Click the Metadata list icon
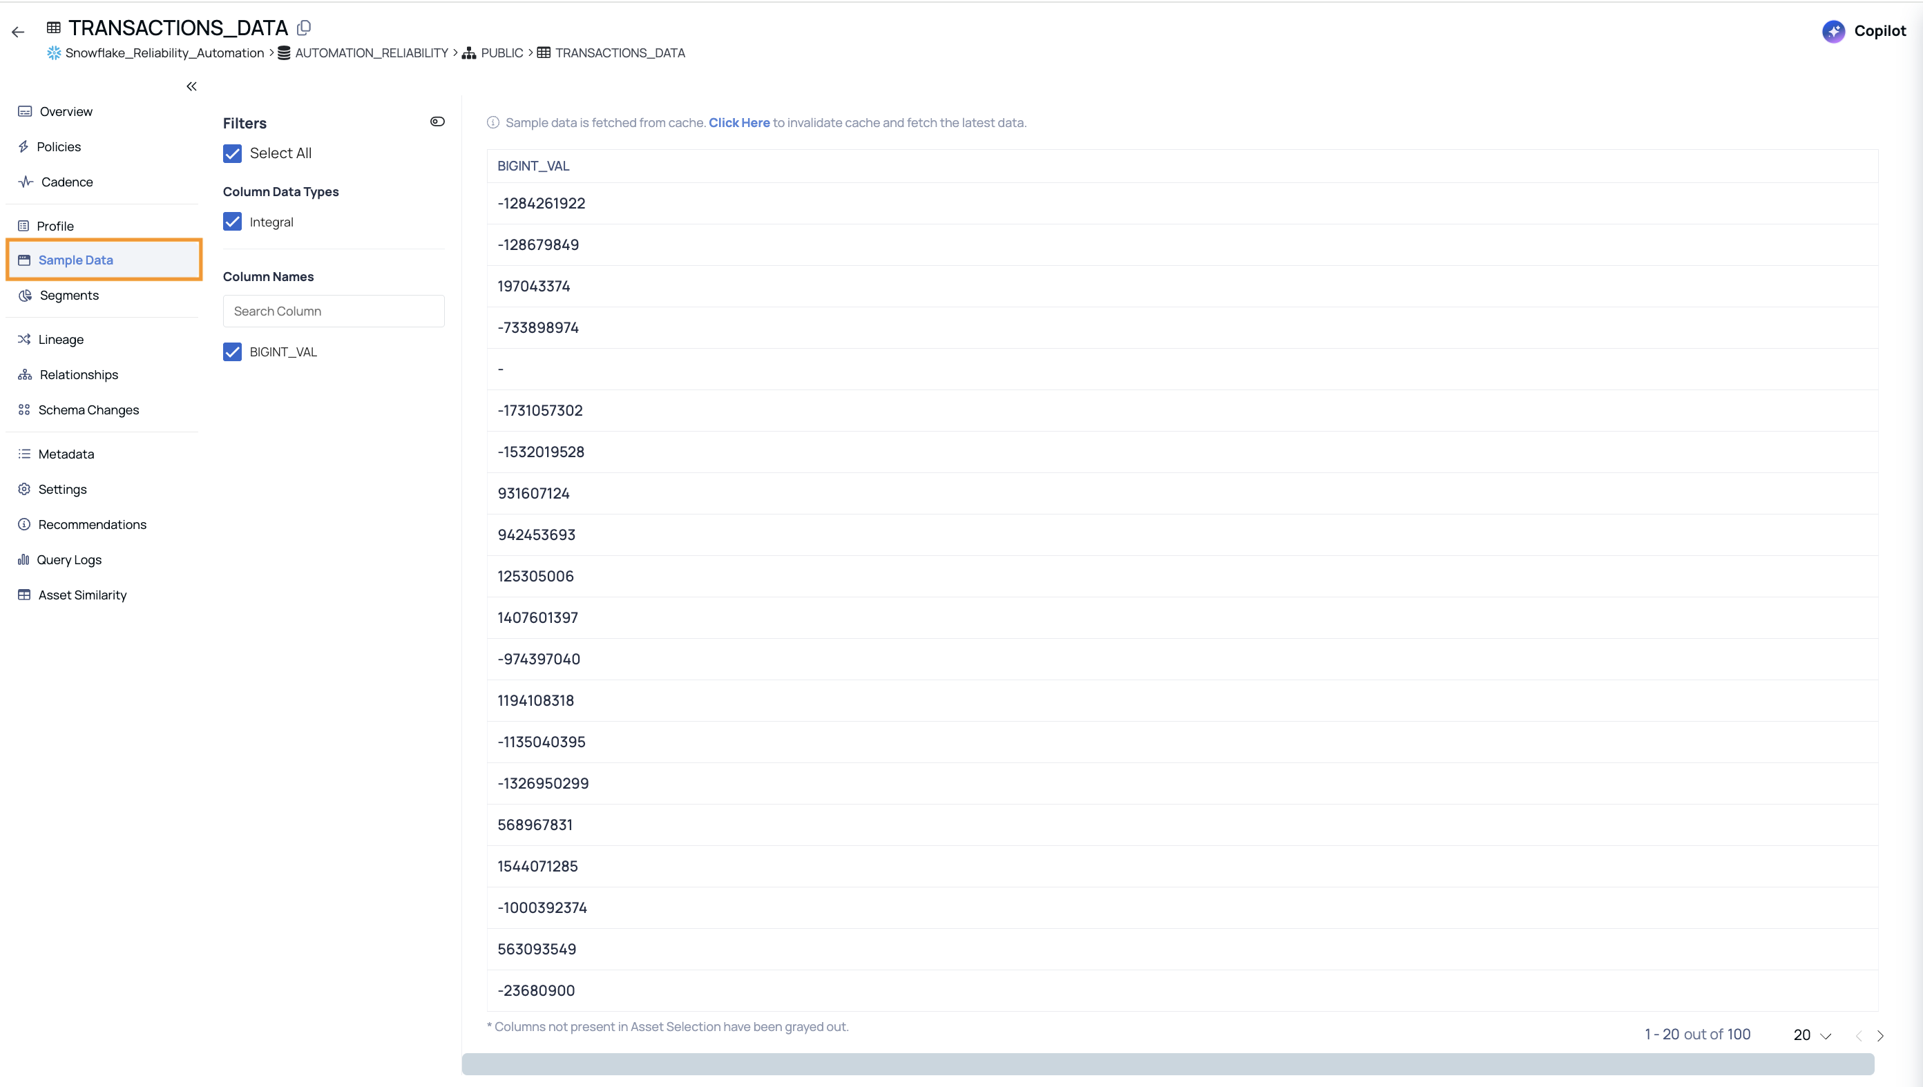The height and width of the screenshot is (1087, 1923). (x=24, y=453)
